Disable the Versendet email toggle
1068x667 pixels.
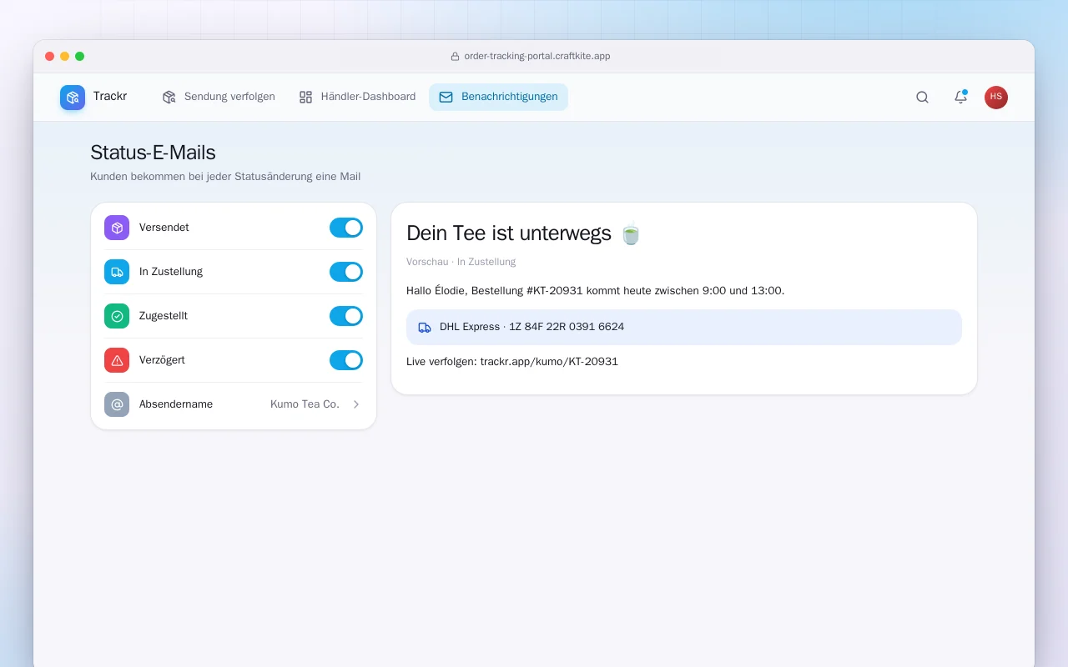[x=346, y=228]
